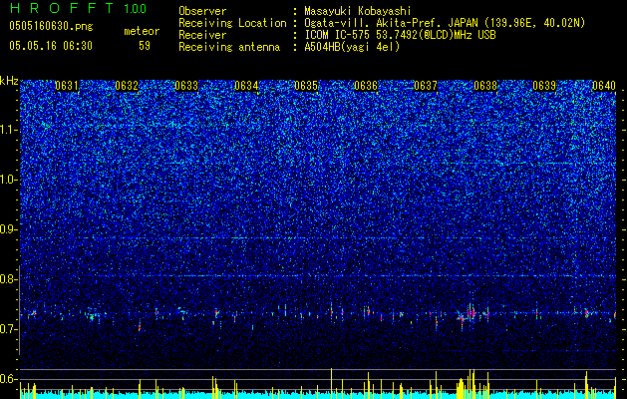The image size is (627, 399).
Task: Click the Receiving Location label
Action: point(232,23)
